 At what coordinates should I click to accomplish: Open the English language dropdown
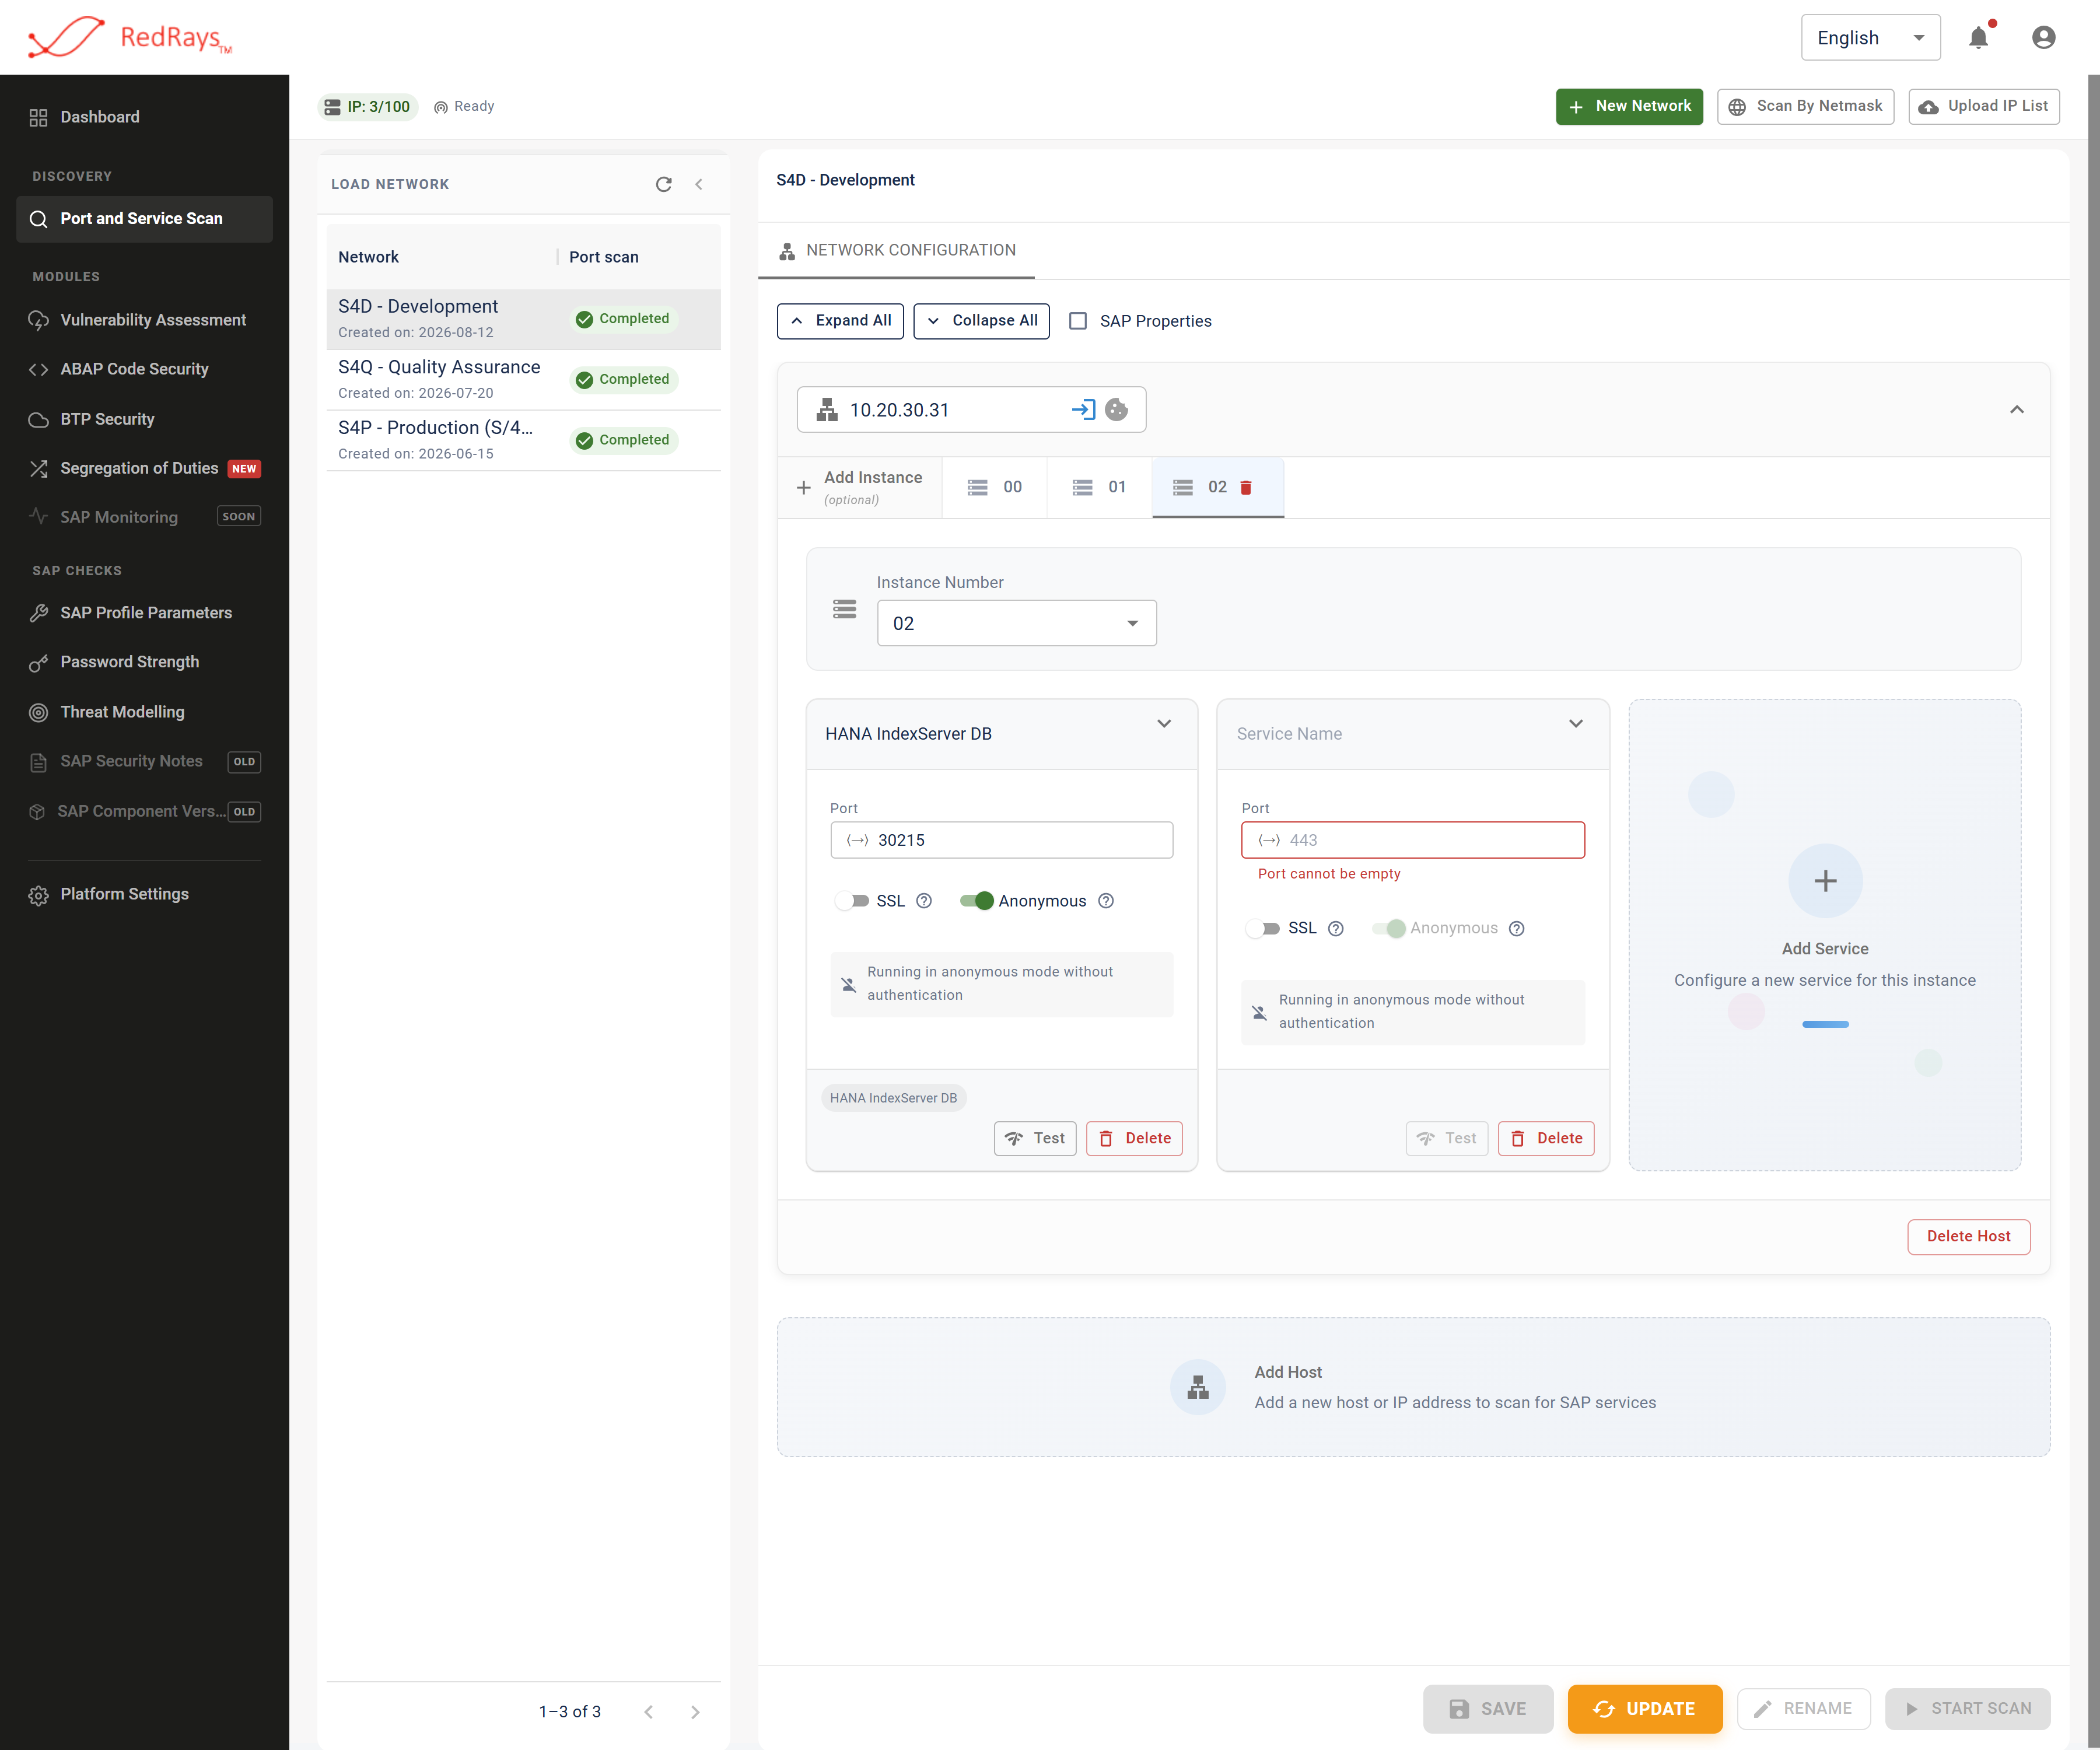(x=1870, y=38)
